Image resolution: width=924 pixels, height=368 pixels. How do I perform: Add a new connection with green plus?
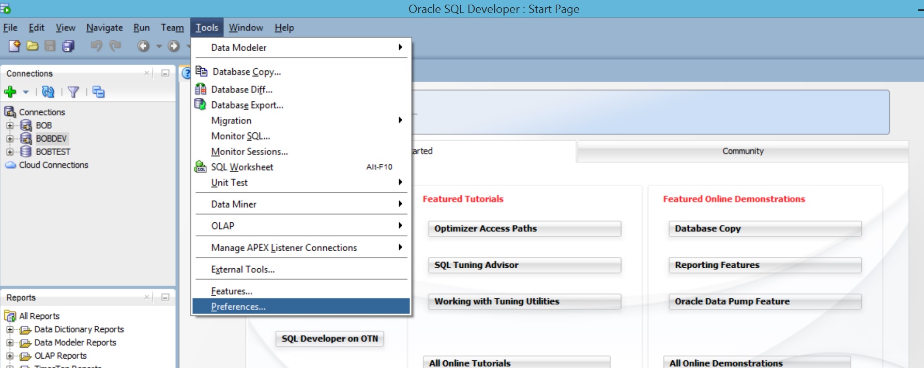coord(10,92)
